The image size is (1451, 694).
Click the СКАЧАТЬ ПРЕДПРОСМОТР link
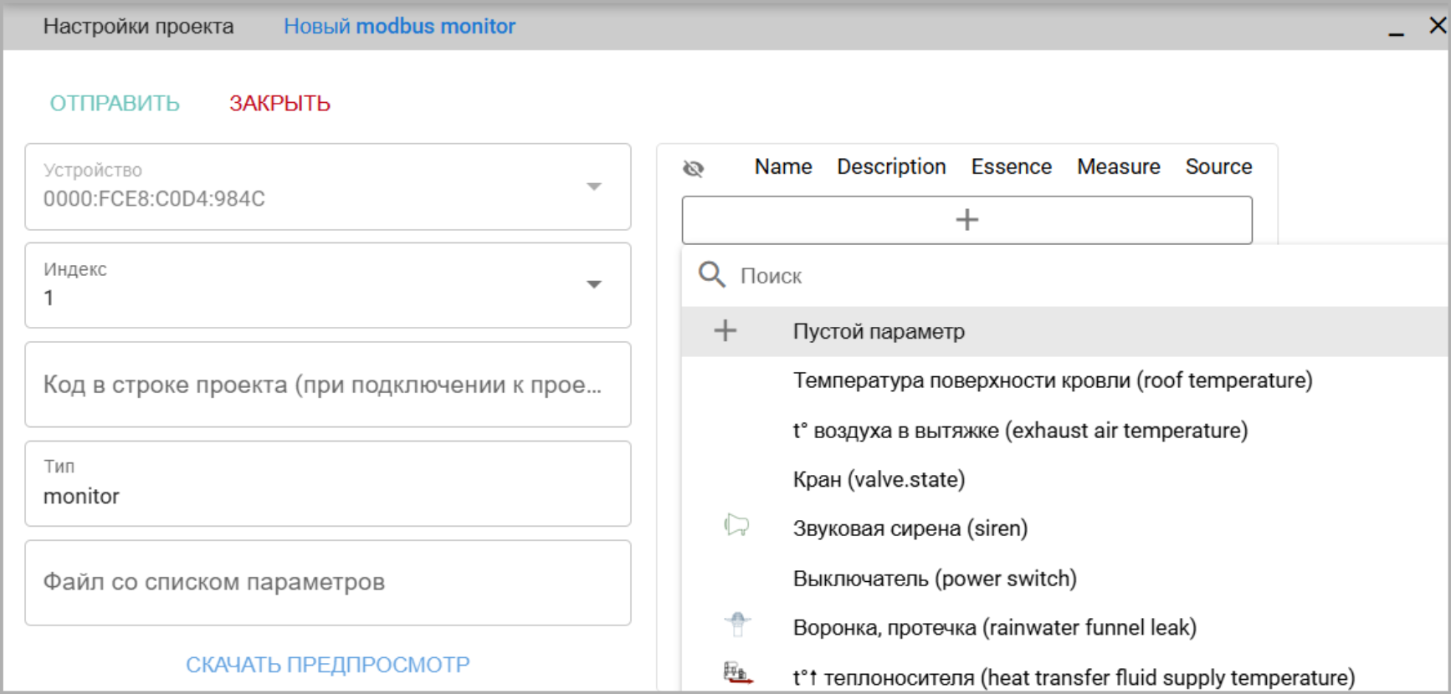coord(327,665)
